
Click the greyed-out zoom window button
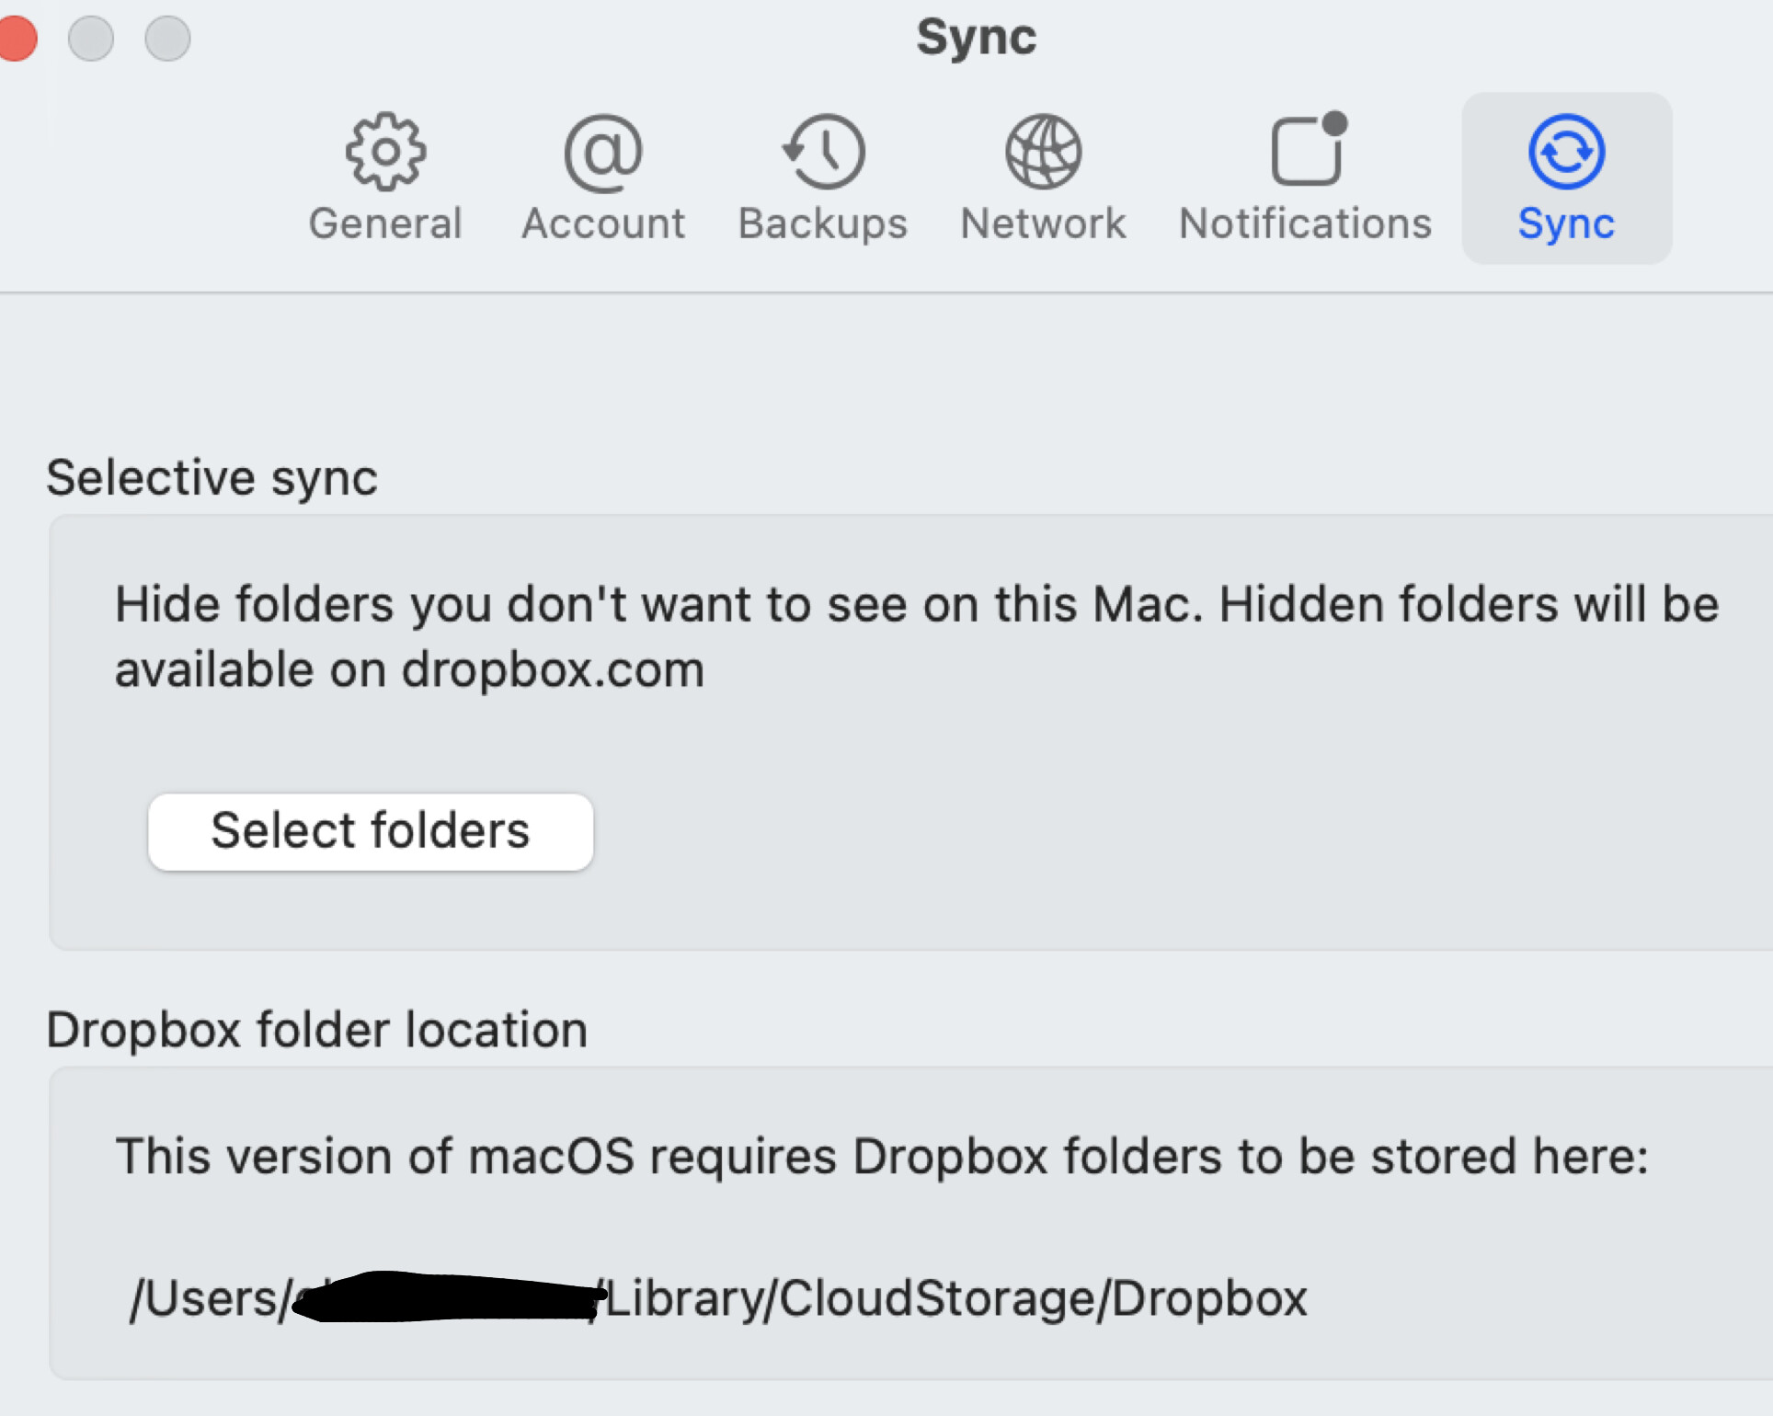(x=167, y=39)
